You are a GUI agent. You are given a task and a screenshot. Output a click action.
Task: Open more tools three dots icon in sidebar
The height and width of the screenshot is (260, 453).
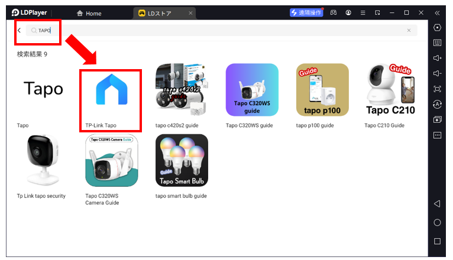[438, 135]
